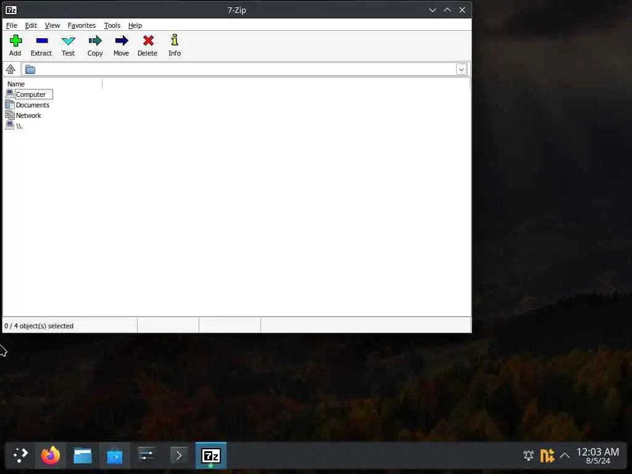Click the Network item's icon

coord(10,115)
